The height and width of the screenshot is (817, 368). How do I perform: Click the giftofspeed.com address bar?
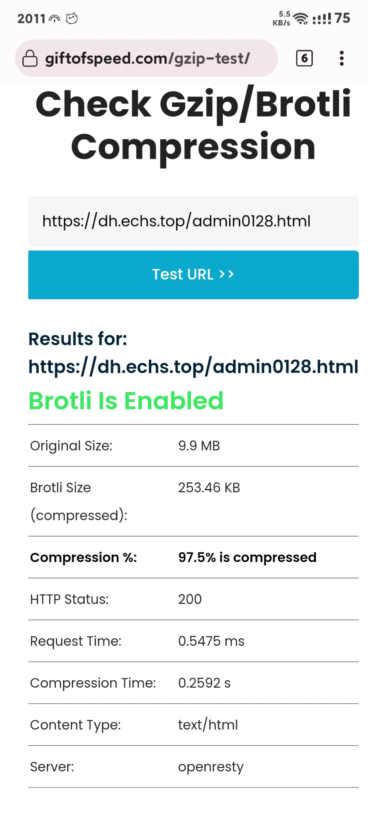pyautogui.click(x=147, y=58)
